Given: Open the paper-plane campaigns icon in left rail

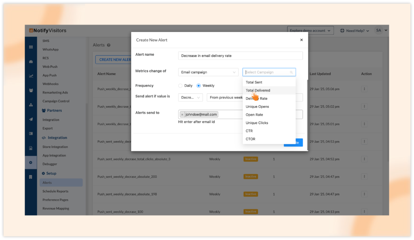Looking at the screenshot, I should pos(31,119).
